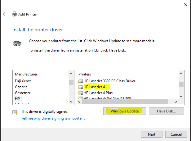191x141 pixels.
Task: Choose Gestetner from the manufacturer list
Action: [x=23, y=93]
